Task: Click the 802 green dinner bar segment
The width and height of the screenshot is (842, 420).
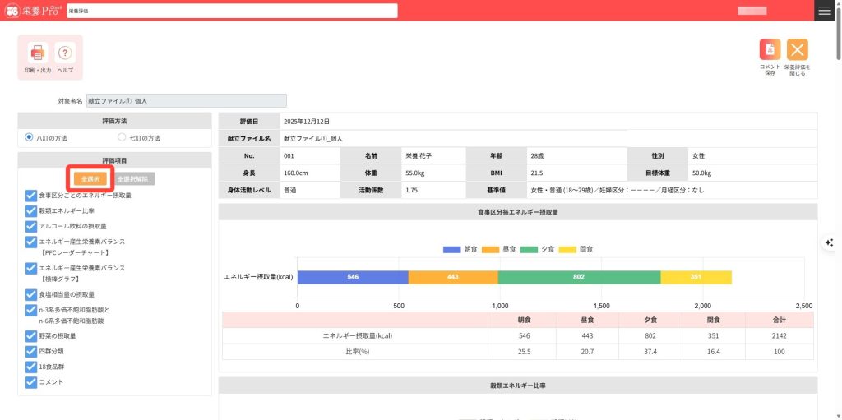Action: click(579, 277)
